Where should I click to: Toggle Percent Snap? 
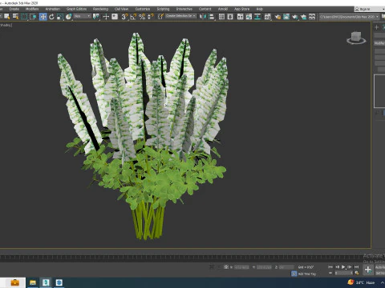pos(142,17)
